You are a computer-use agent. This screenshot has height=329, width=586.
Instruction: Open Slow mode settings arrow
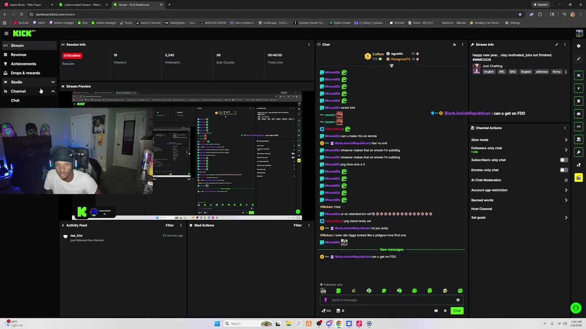(x=566, y=140)
